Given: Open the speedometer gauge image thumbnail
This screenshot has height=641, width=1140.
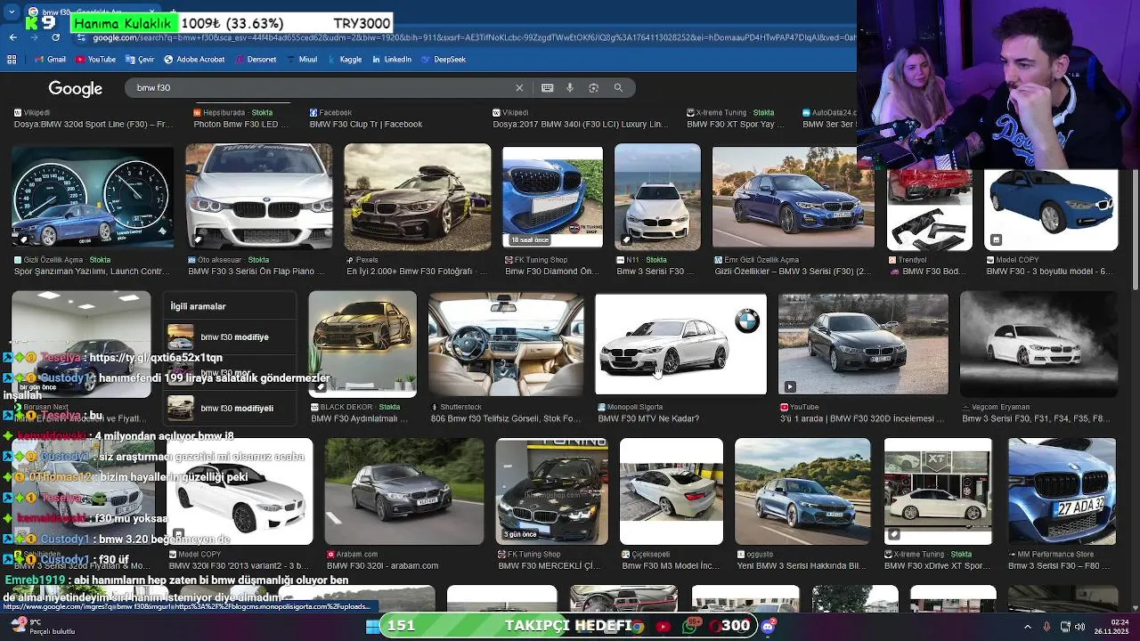Looking at the screenshot, I should (x=93, y=197).
